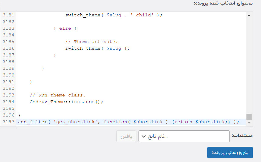Click the '// Theme activate.' comment
The image size is (261, 162).
[x=91, y=42]
